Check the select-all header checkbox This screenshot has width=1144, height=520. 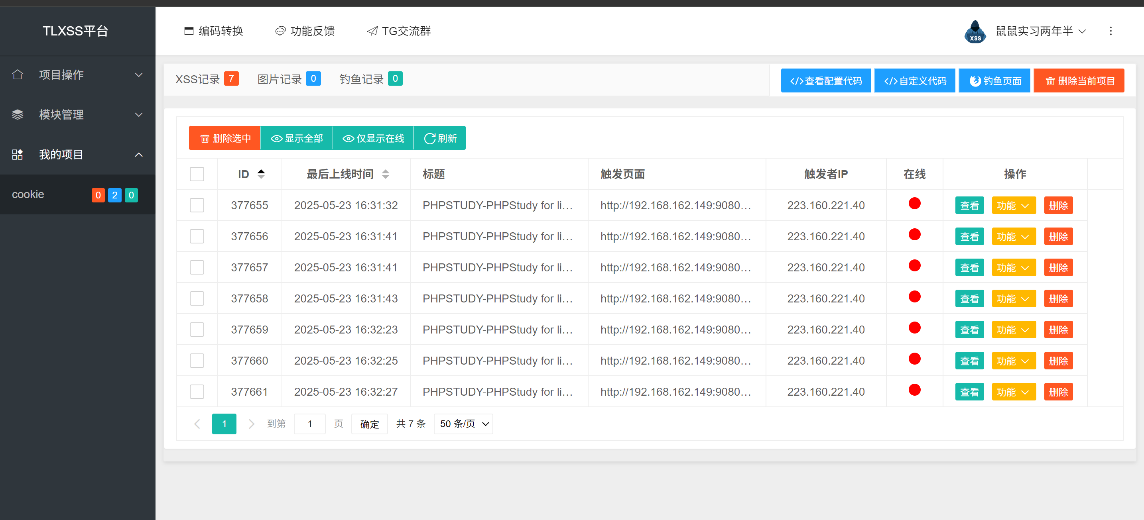pyautogui.click(x=197, y=174)
